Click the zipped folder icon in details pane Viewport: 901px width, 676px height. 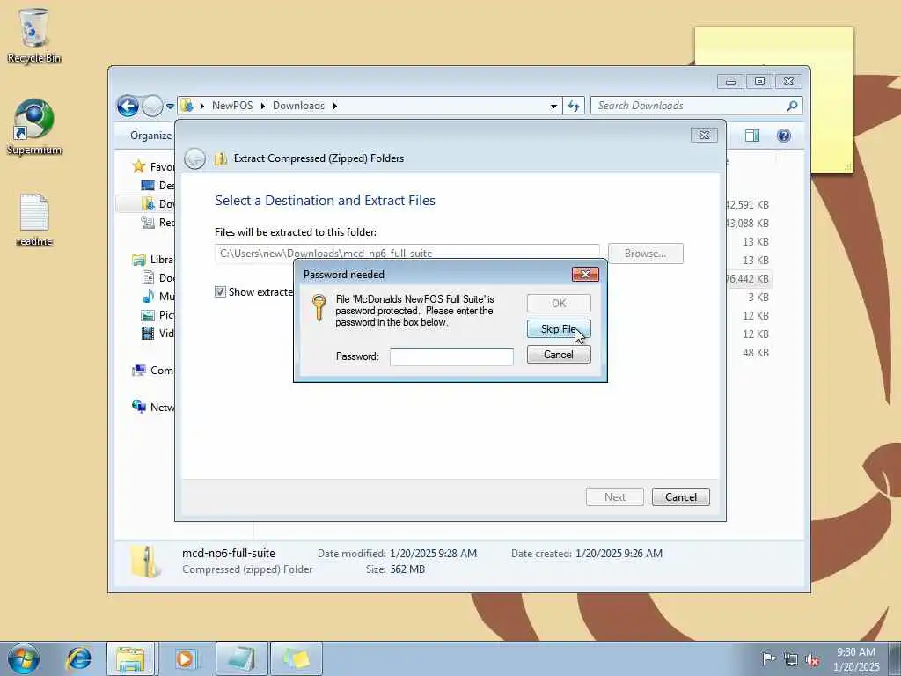(144, 561)
